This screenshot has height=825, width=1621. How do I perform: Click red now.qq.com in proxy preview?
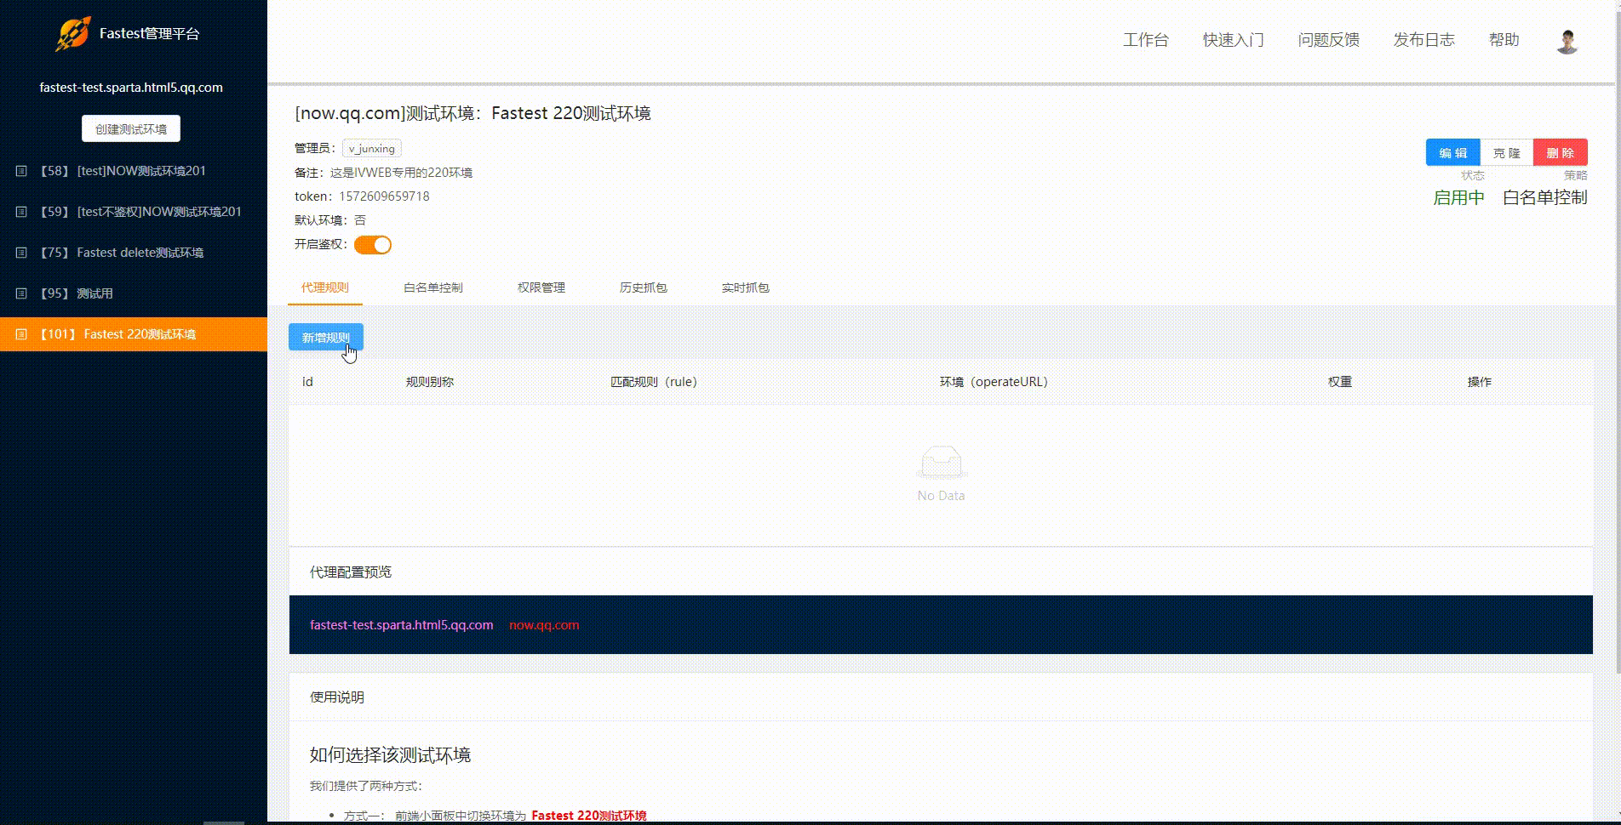point(544,625)
